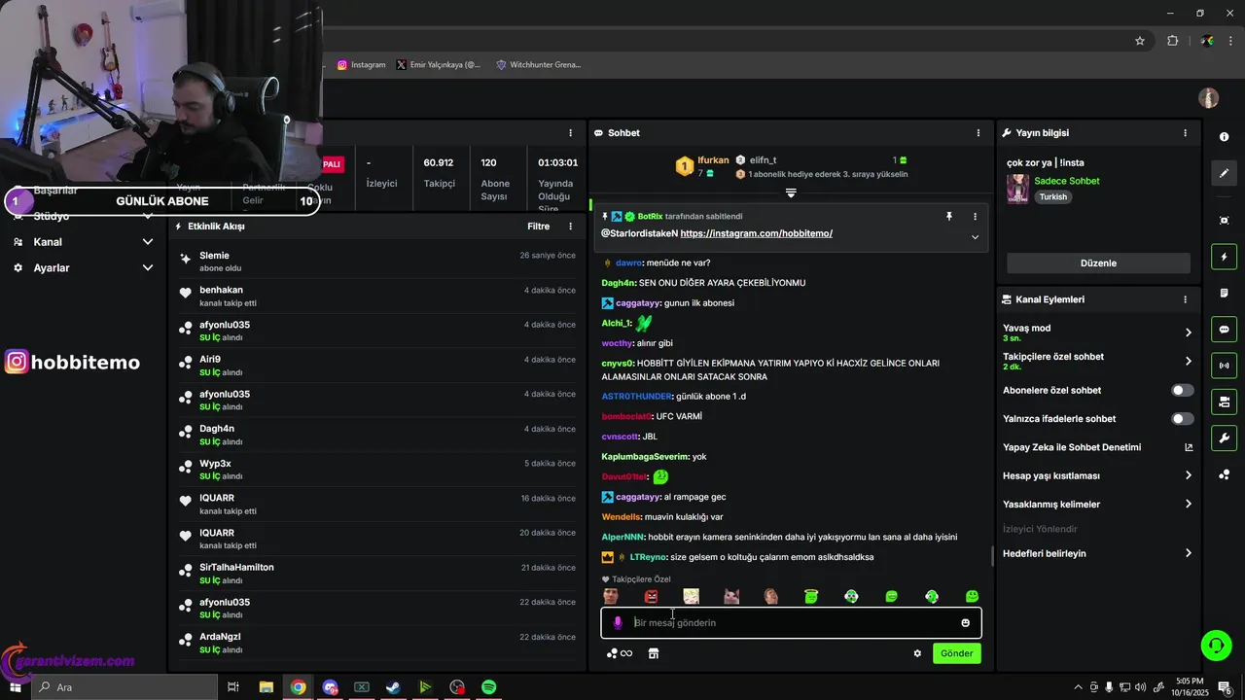
Task: Open the Instagram bookmark in the bookmarks bar
Action: coord(361,65)
